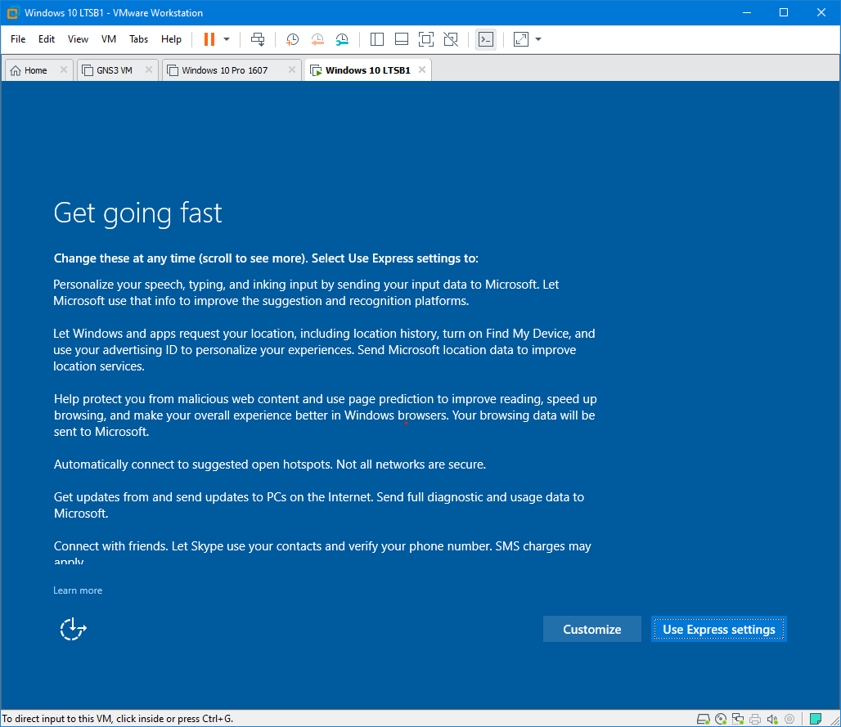
Task: Open the VM menu
Action: [x=109, y=39]
